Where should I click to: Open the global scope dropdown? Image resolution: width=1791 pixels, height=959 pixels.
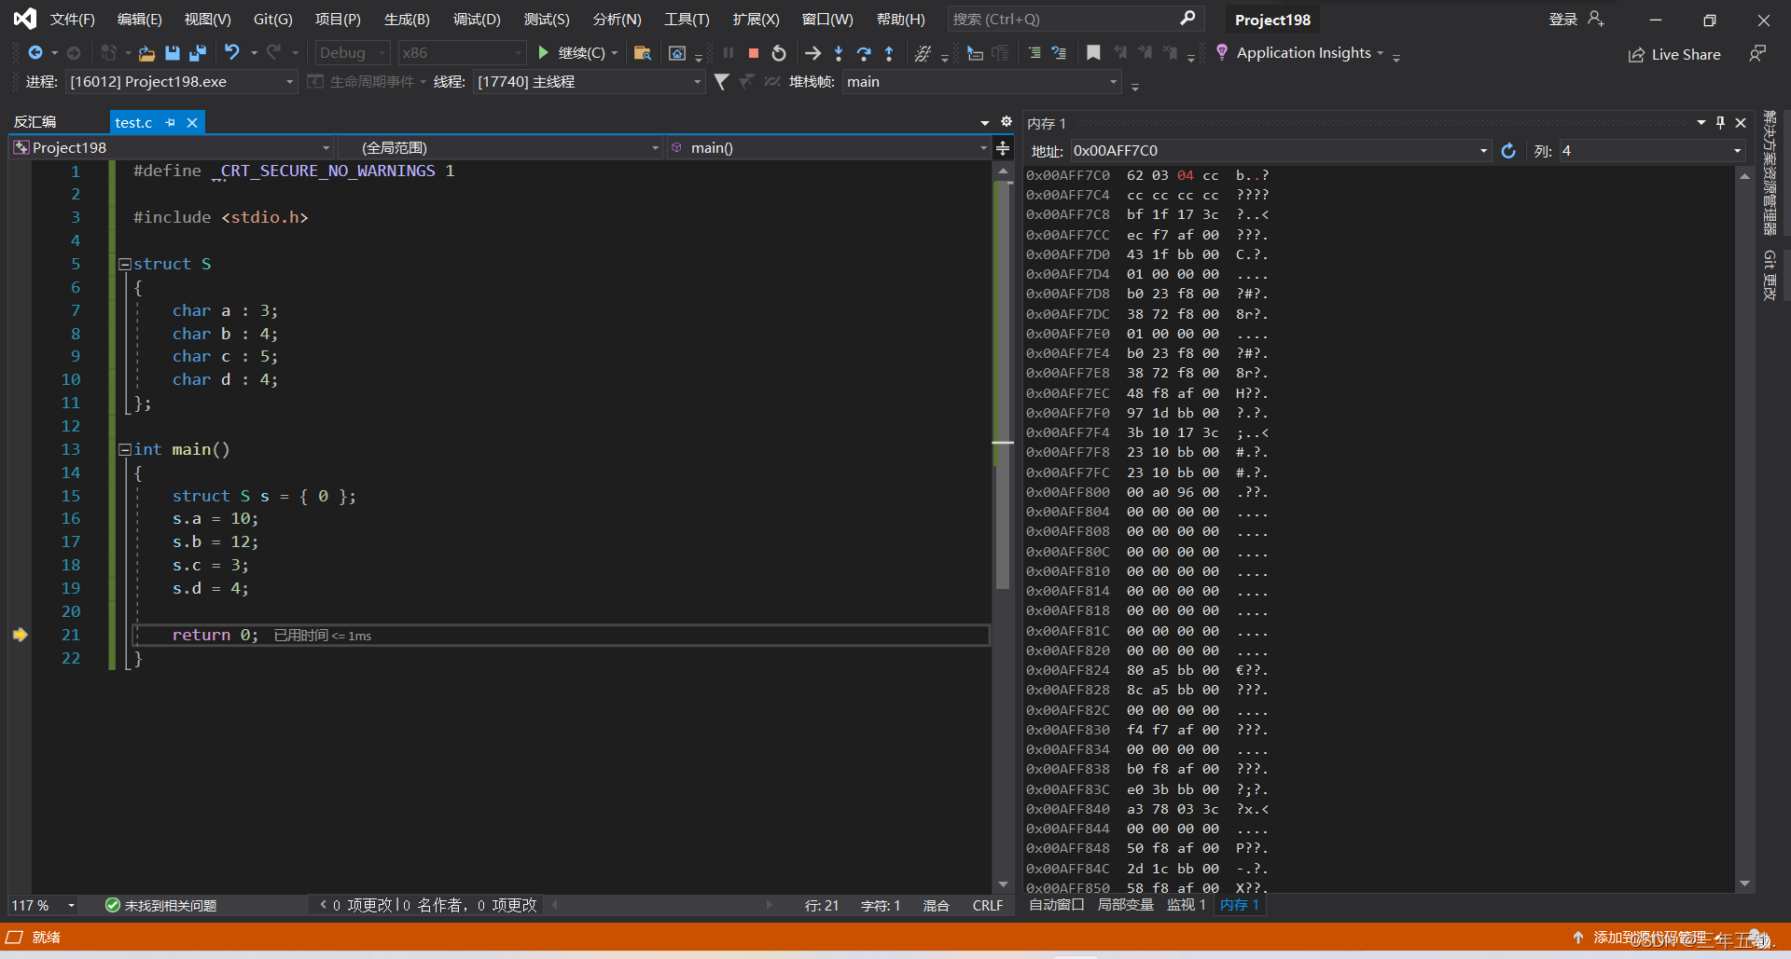(x=499, y=148)
